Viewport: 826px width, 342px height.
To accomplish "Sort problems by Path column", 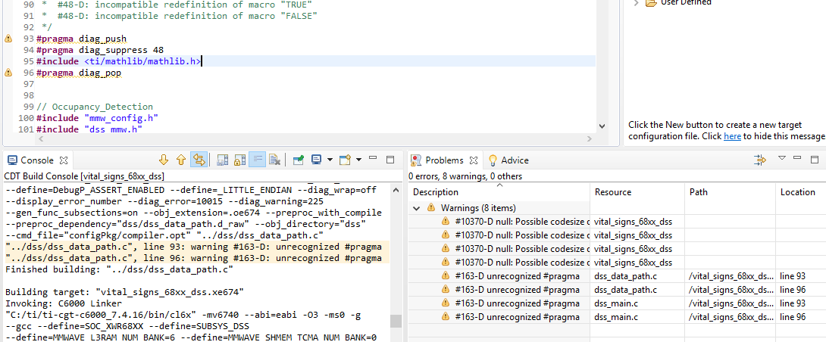I will [x=730, y=192].
